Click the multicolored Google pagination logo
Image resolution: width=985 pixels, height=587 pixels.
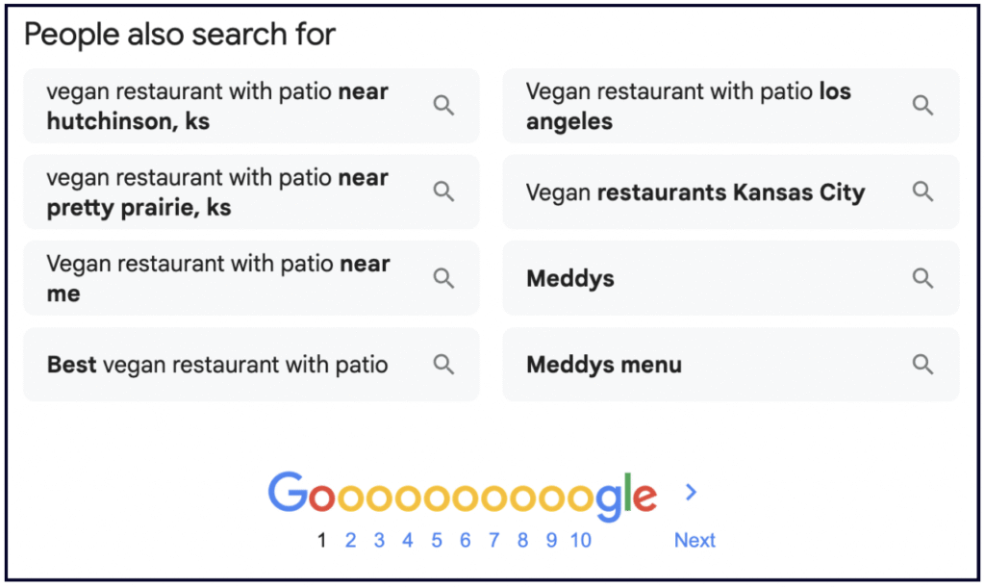(x=462, y=495)
